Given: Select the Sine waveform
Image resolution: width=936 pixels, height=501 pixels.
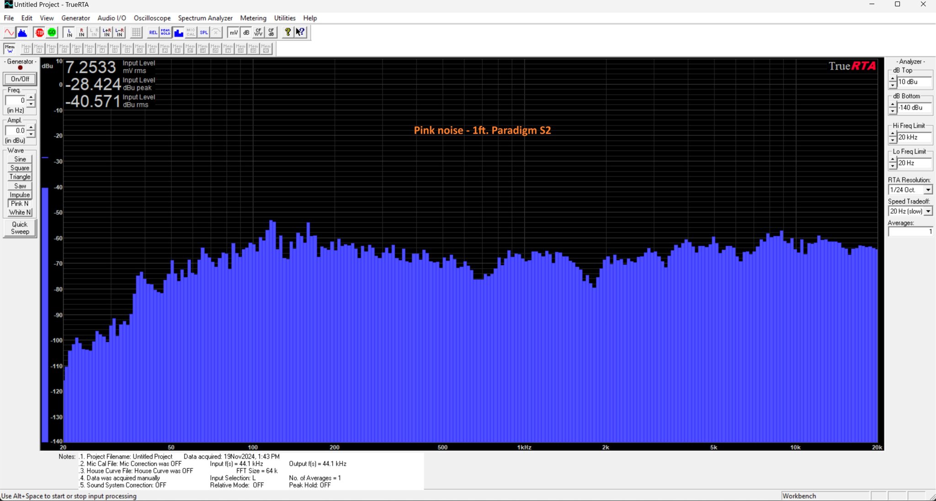Looking at the screenshot, I should point(20,159).
